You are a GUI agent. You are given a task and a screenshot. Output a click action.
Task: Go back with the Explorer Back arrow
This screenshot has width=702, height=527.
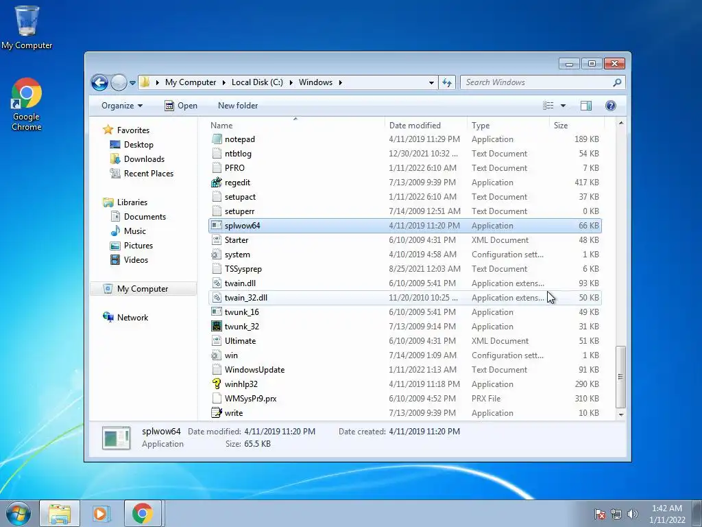tap(99, 82)
